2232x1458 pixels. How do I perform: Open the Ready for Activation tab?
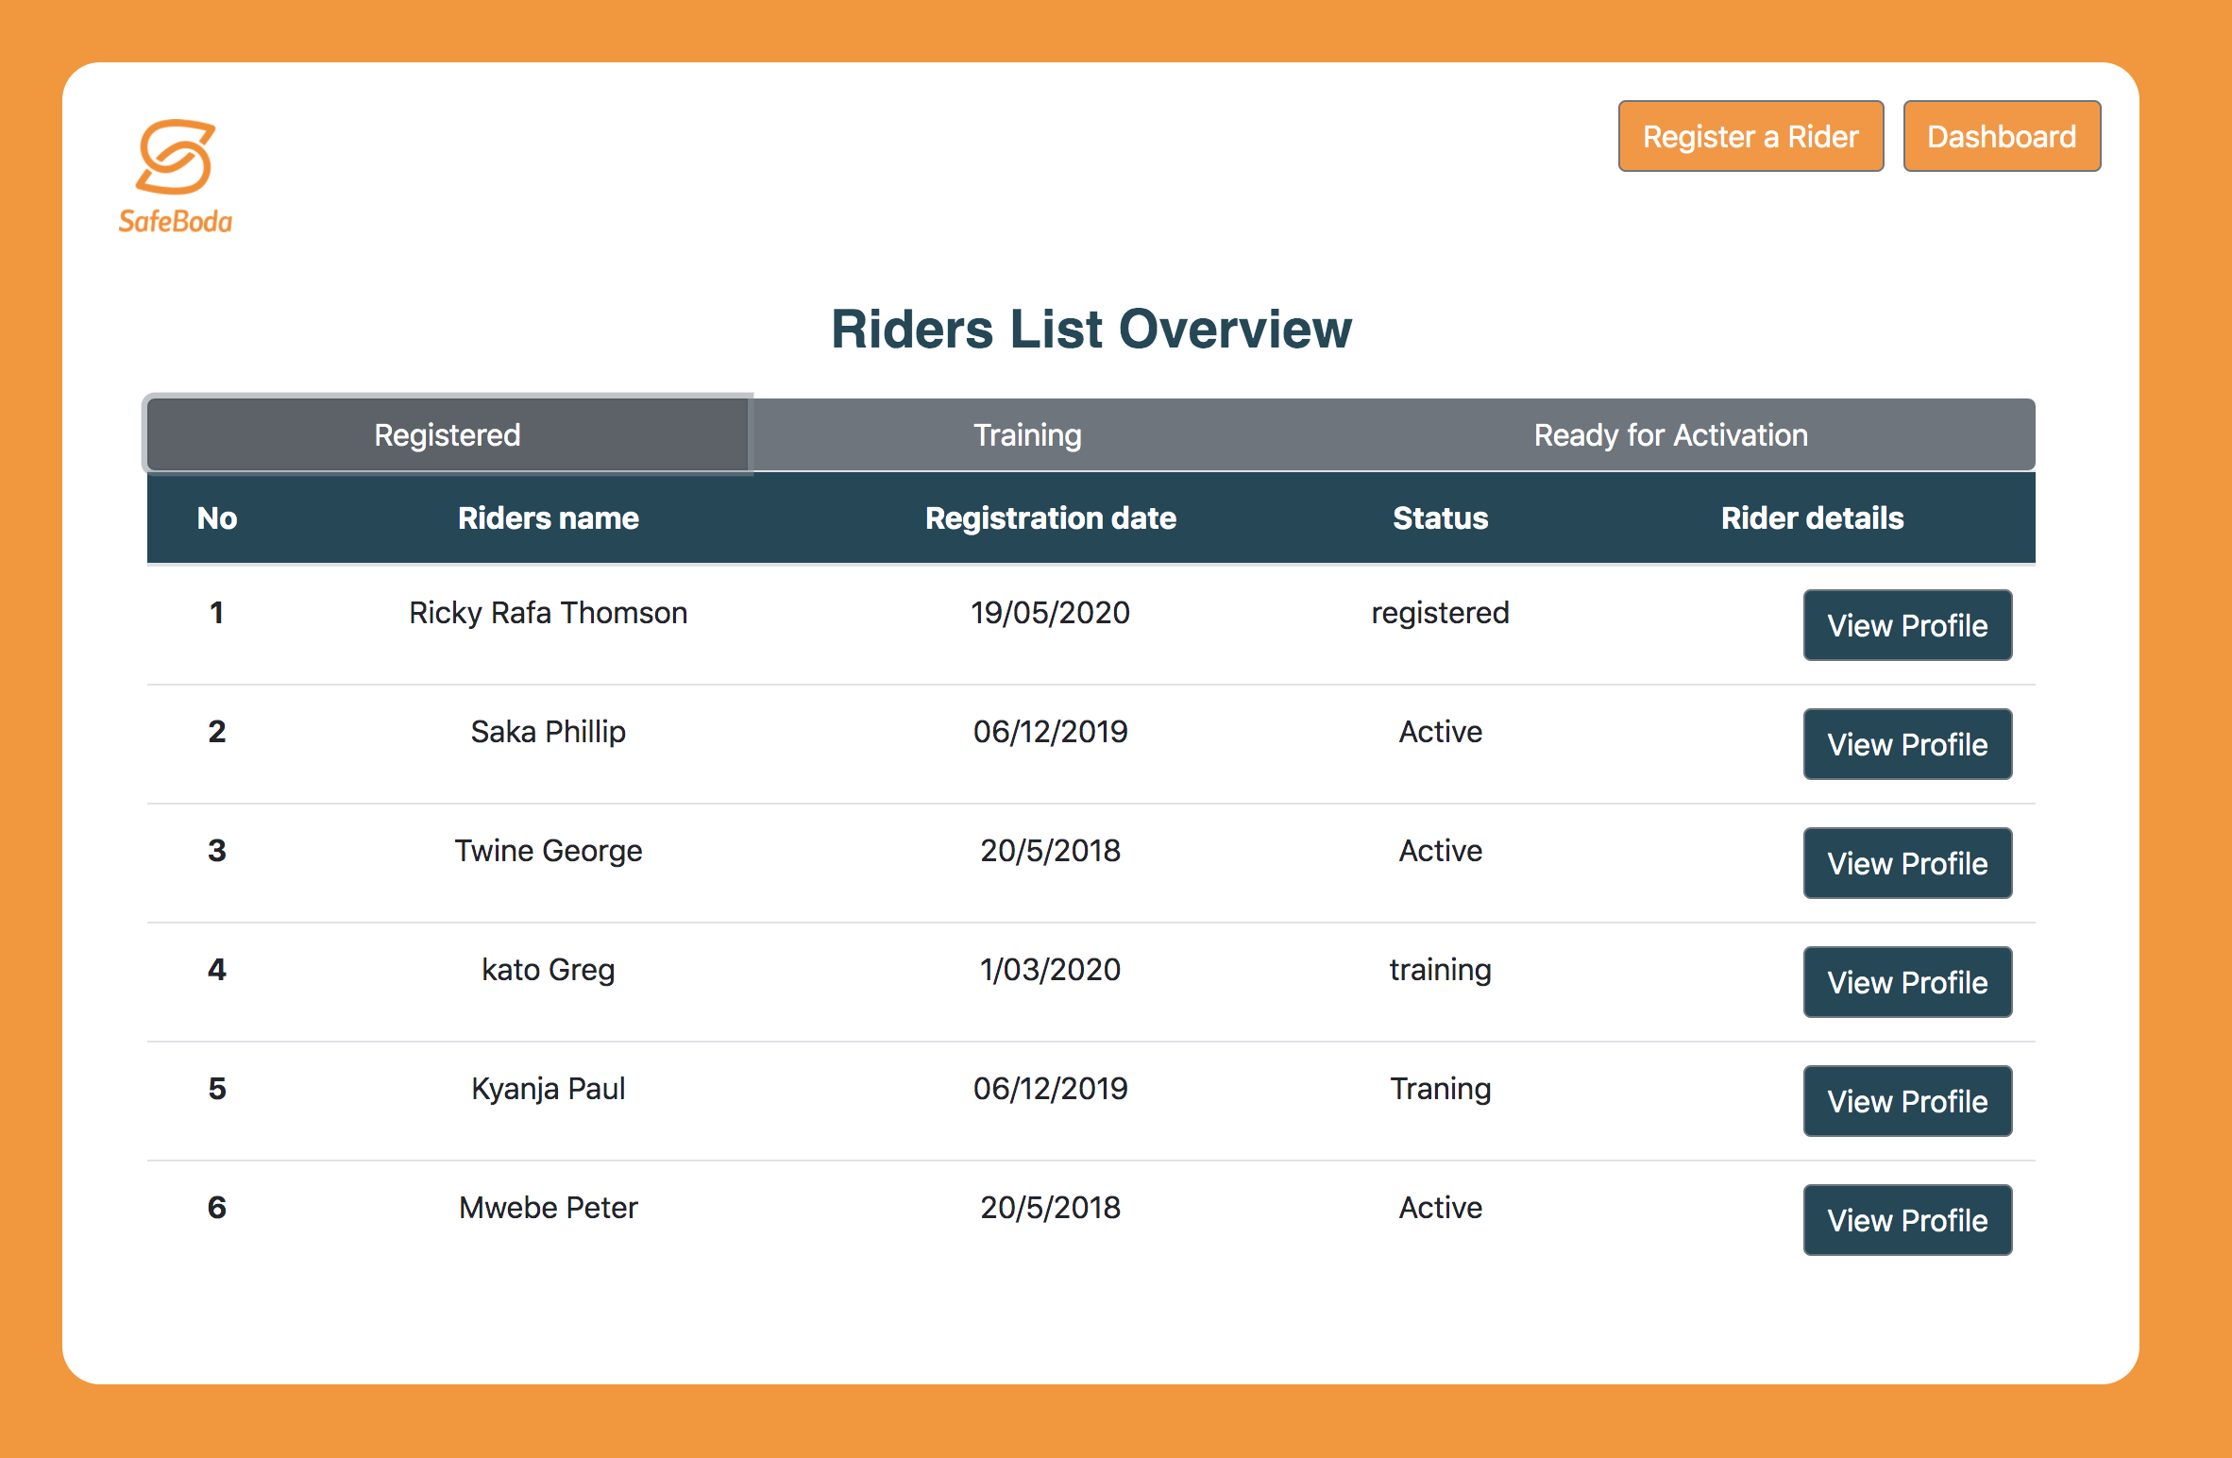click(x=1669, y=435)
